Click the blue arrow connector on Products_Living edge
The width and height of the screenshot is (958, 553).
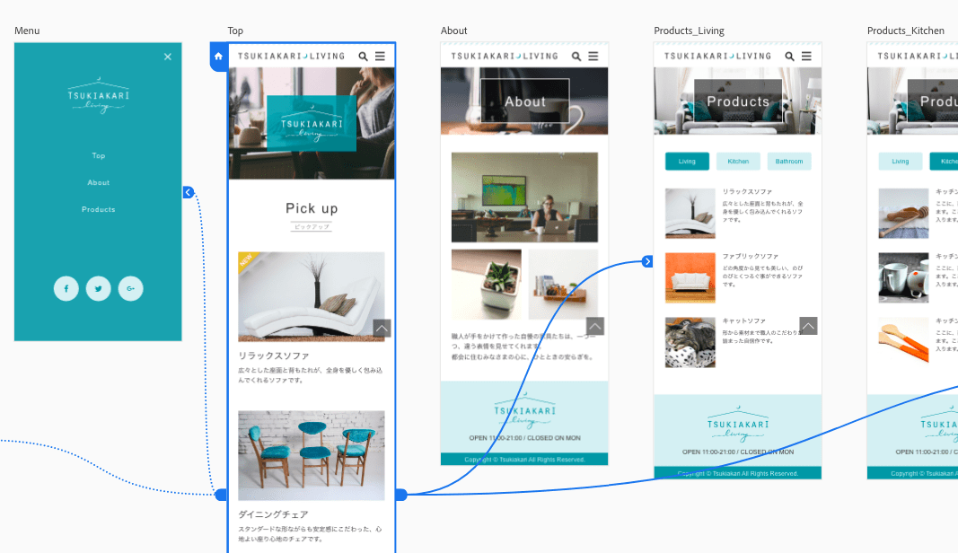[647, 261]
